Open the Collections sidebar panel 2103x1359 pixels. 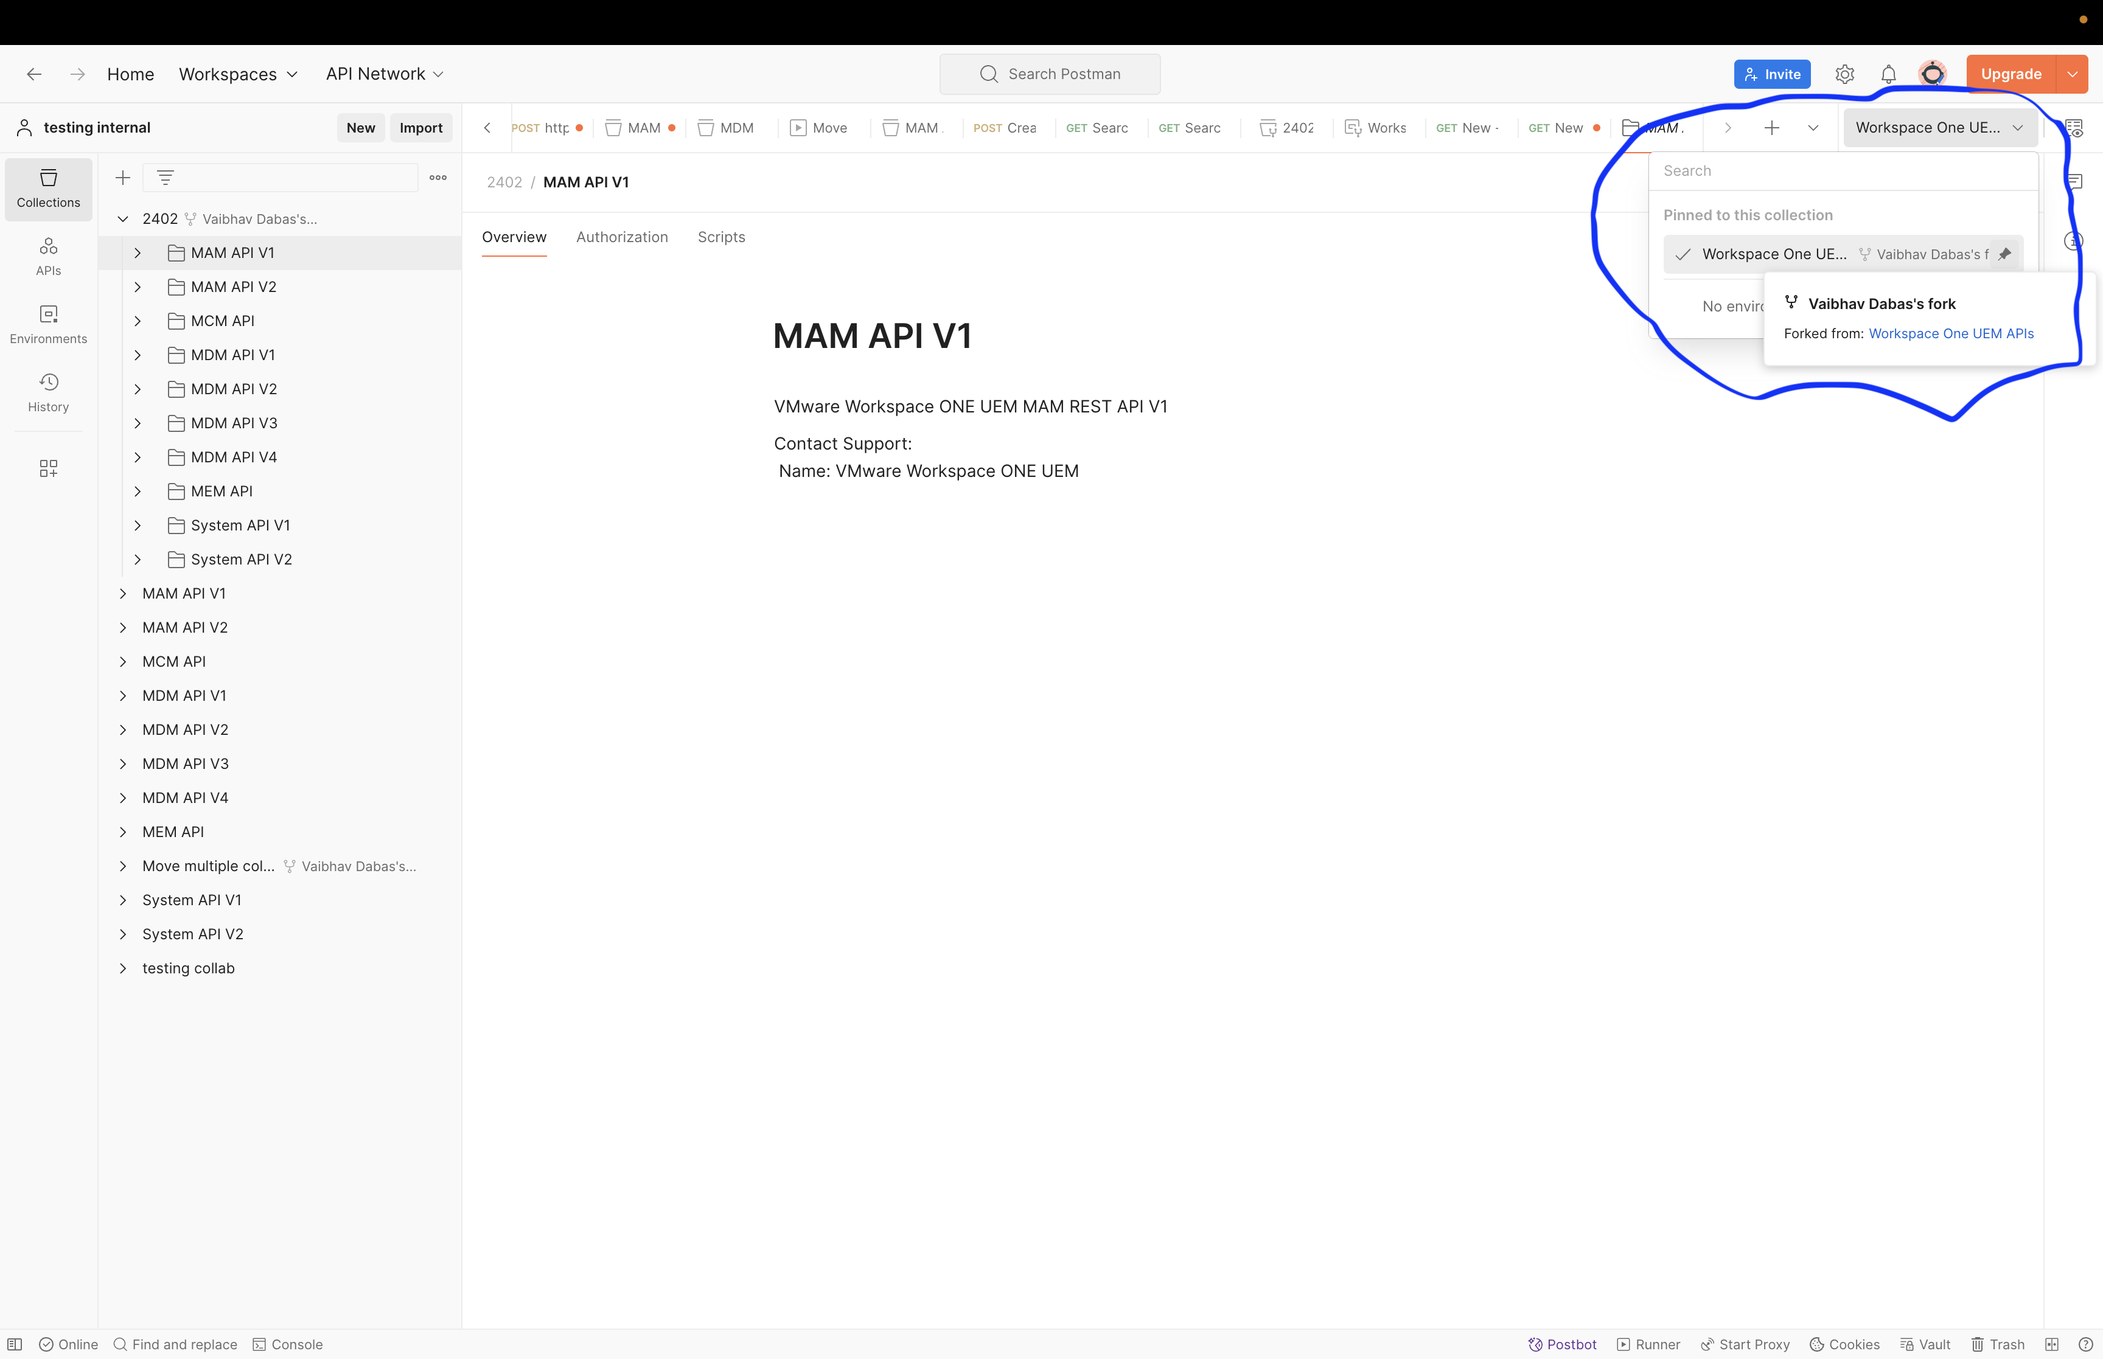coord(47,189)
